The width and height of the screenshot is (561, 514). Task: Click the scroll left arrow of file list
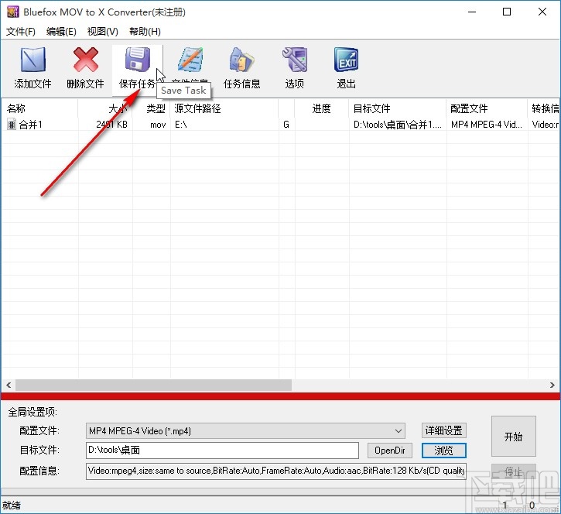point(9,385)
